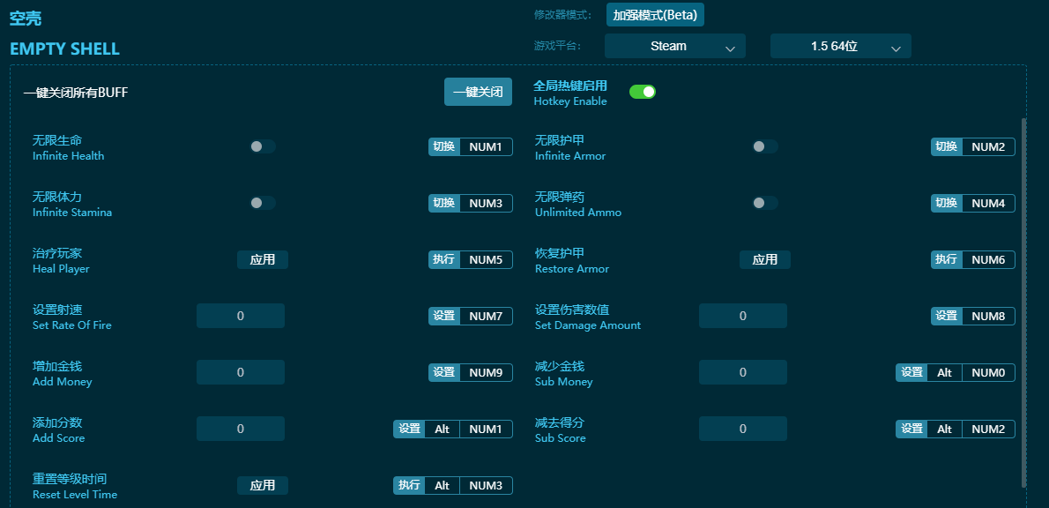Click Add Money value field
1049x508 pixels.
point(241,372)
